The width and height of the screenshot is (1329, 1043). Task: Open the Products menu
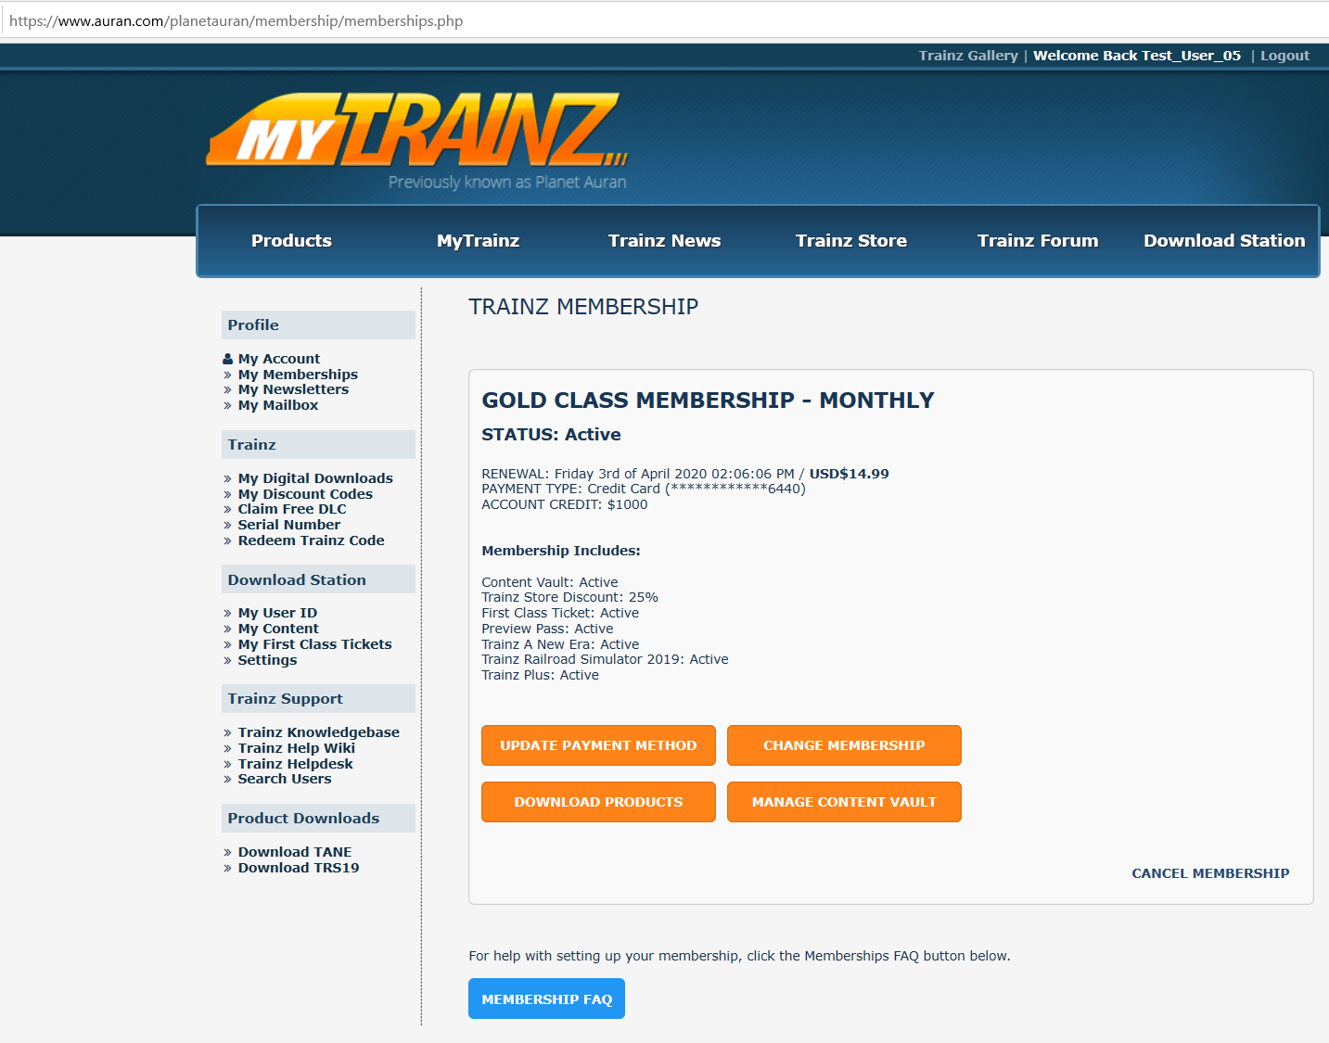point(291,241)
